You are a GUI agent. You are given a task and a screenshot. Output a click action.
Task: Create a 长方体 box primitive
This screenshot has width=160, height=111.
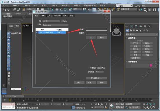pyautogui.click(x=135, y=43)
